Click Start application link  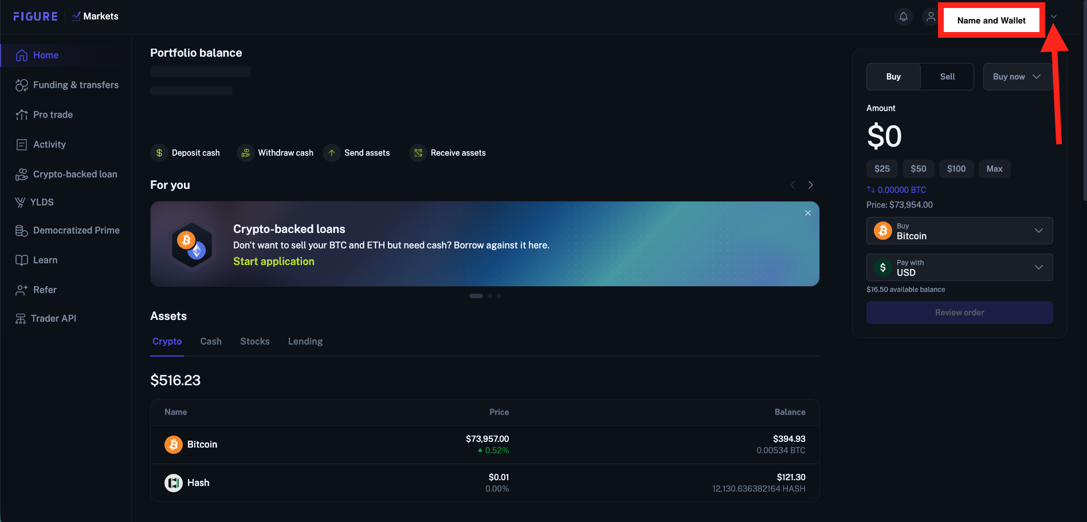[274, 262]
